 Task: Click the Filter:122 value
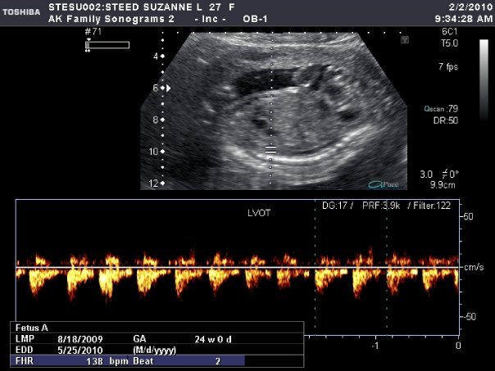click(432, 206)
